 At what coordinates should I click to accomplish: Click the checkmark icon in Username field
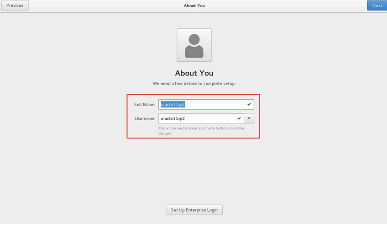239,118
